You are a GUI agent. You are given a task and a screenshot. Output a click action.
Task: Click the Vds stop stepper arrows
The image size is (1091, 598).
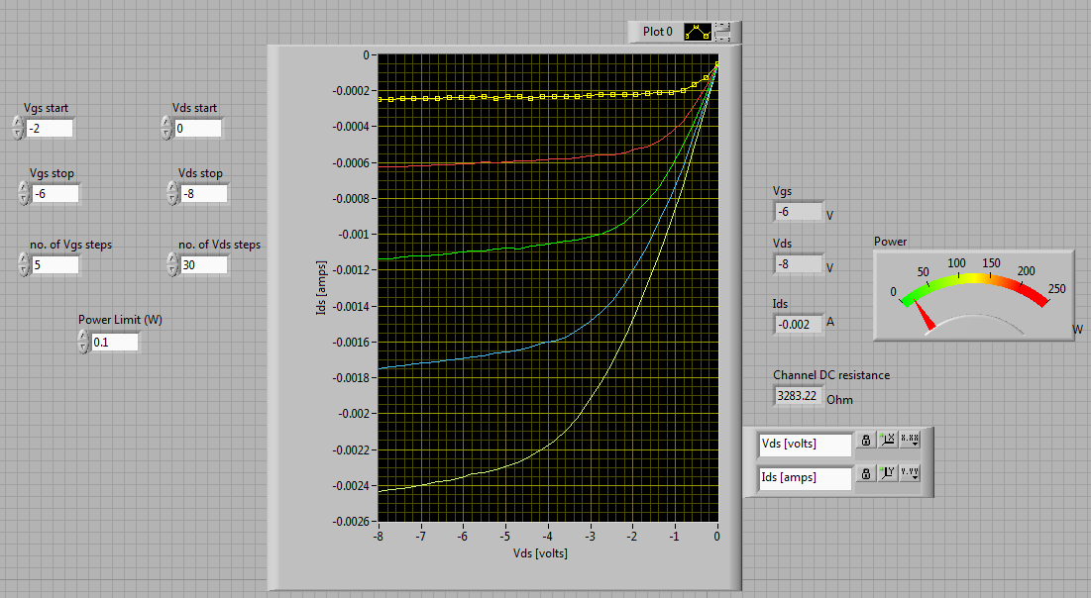pos(172,194)
